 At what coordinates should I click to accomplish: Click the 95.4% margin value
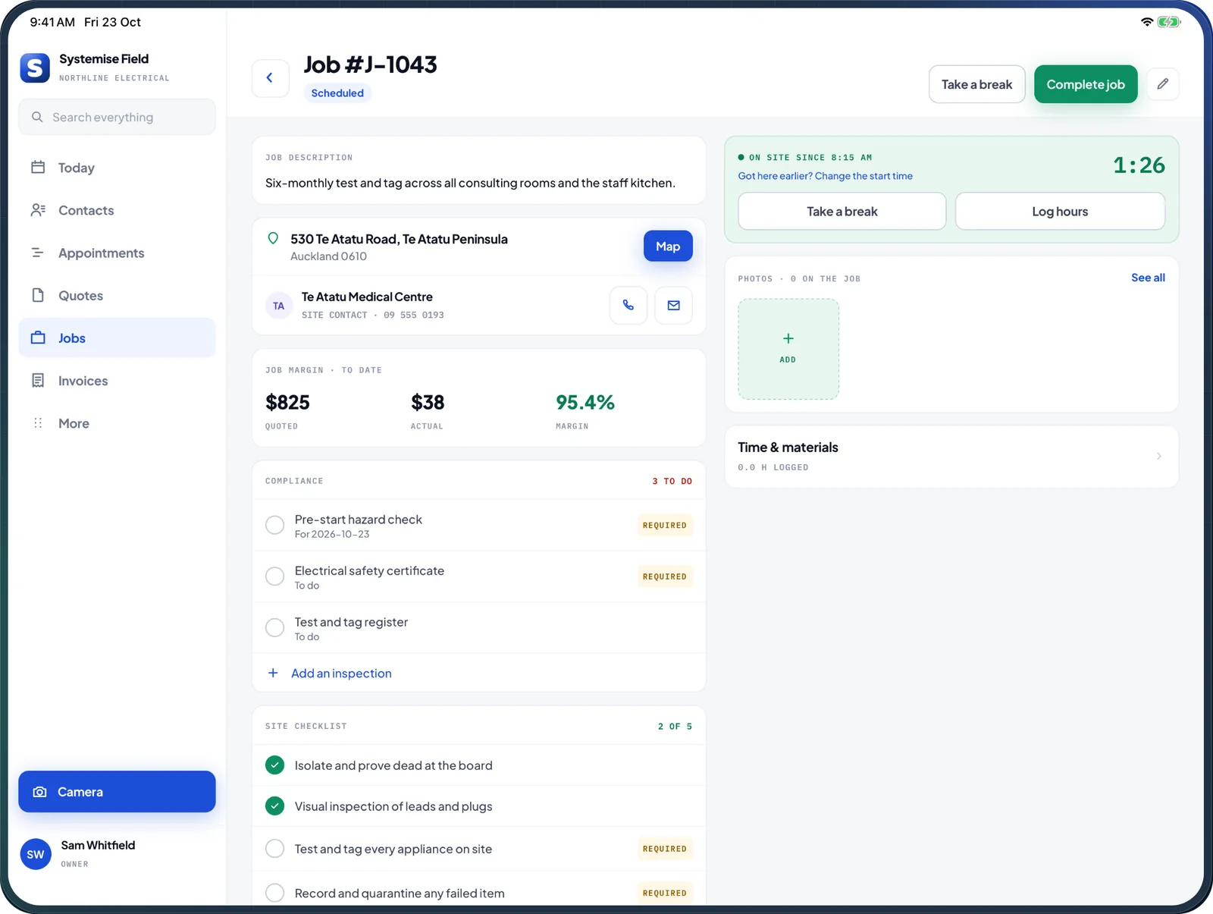585,402
